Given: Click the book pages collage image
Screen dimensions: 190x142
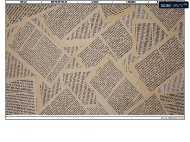Looking at the screenshot, I should [95, 60].
